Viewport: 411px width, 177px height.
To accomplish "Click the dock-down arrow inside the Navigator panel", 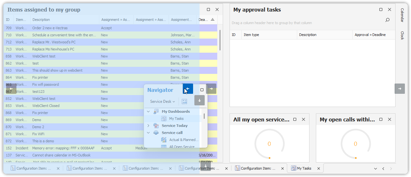I will coord(200,100).
